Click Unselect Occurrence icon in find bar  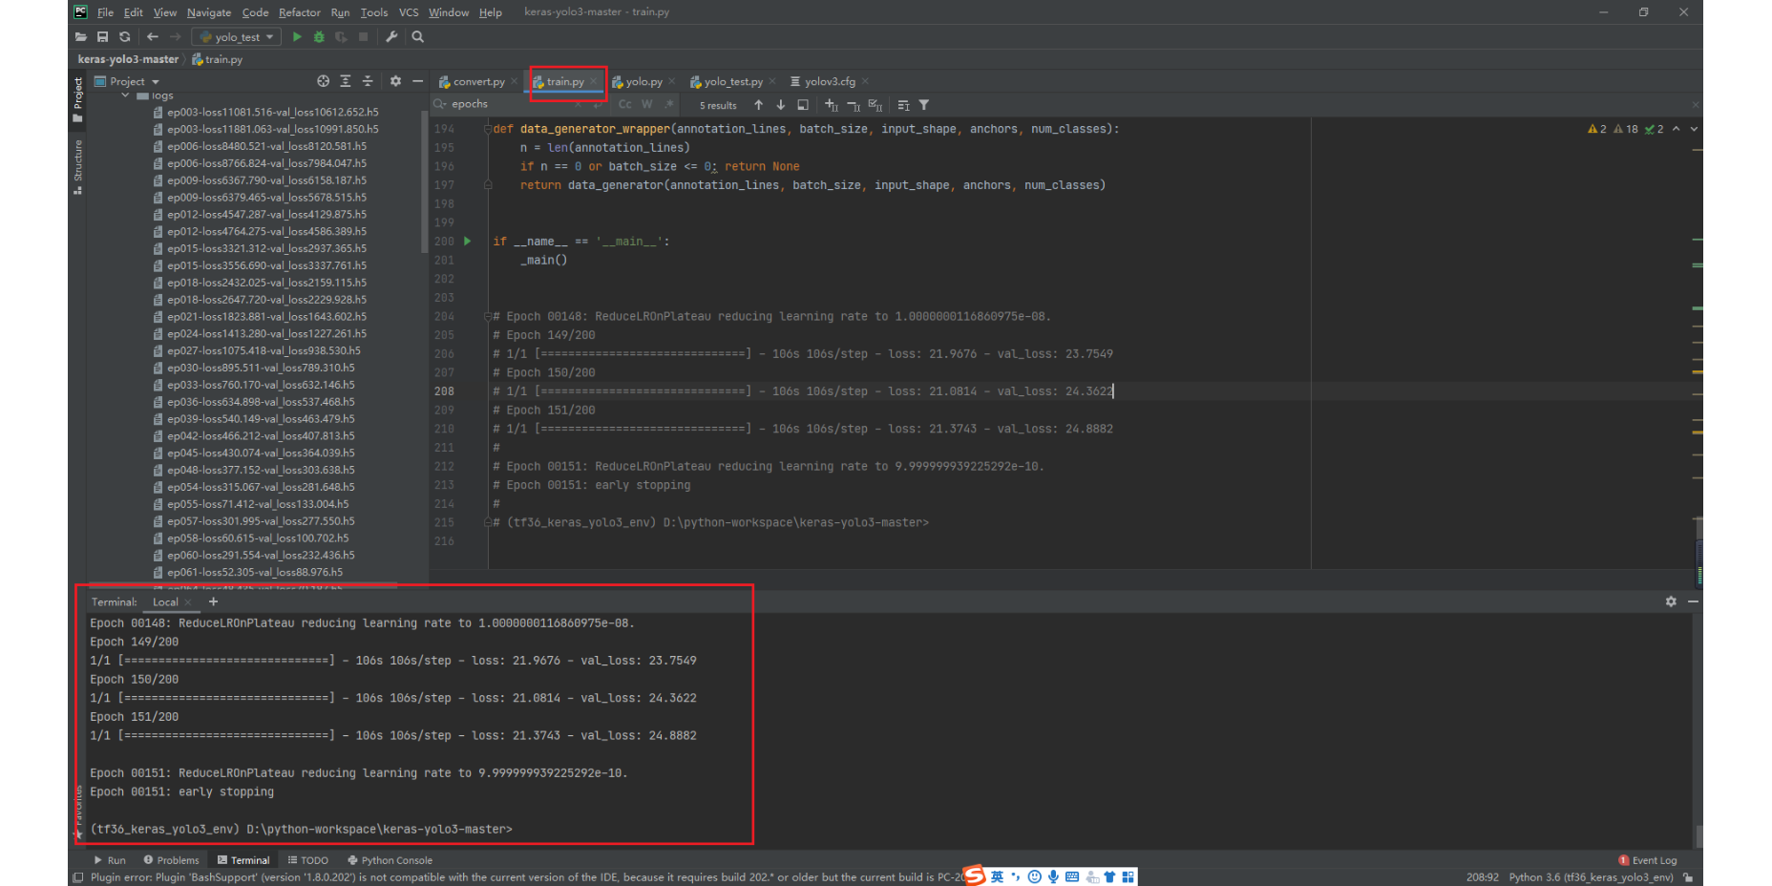click(854, 105)
